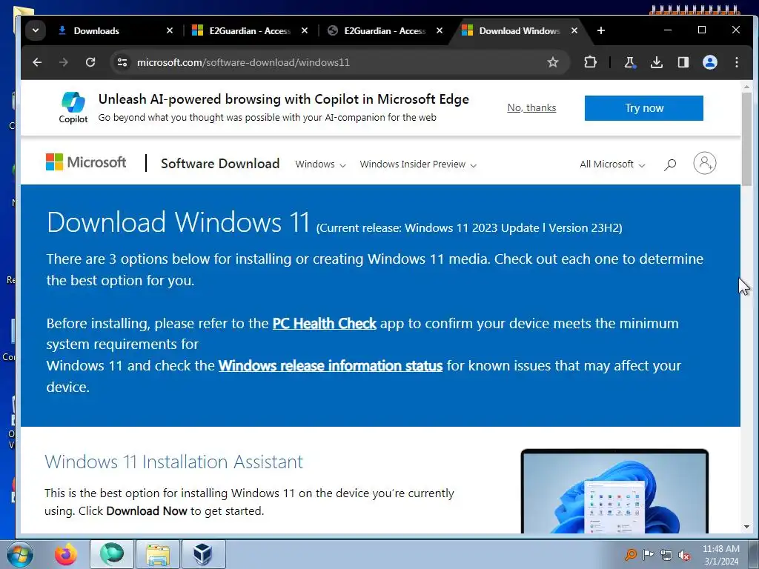
Task: Open the Windows Start menu
Action: tap(19, 554)
